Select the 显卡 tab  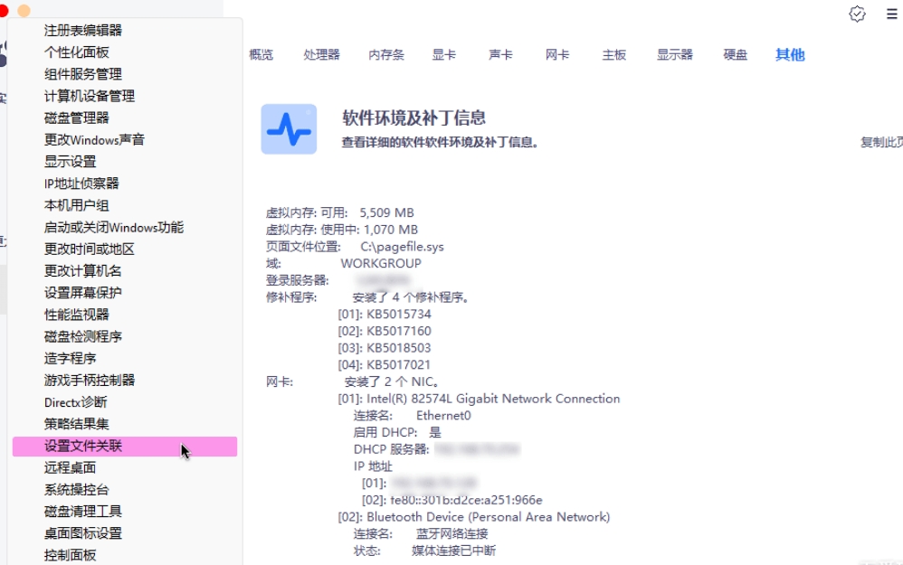[444, 54]
